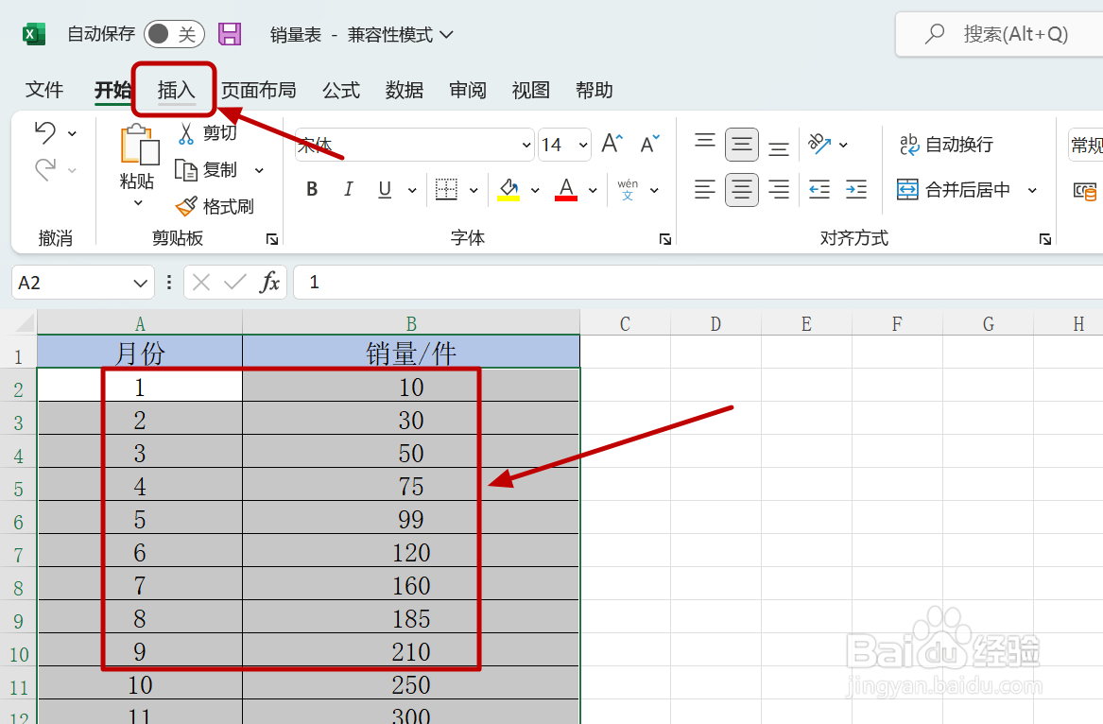Increase font size icon
1103x724 pixels.
coord(612,144)
